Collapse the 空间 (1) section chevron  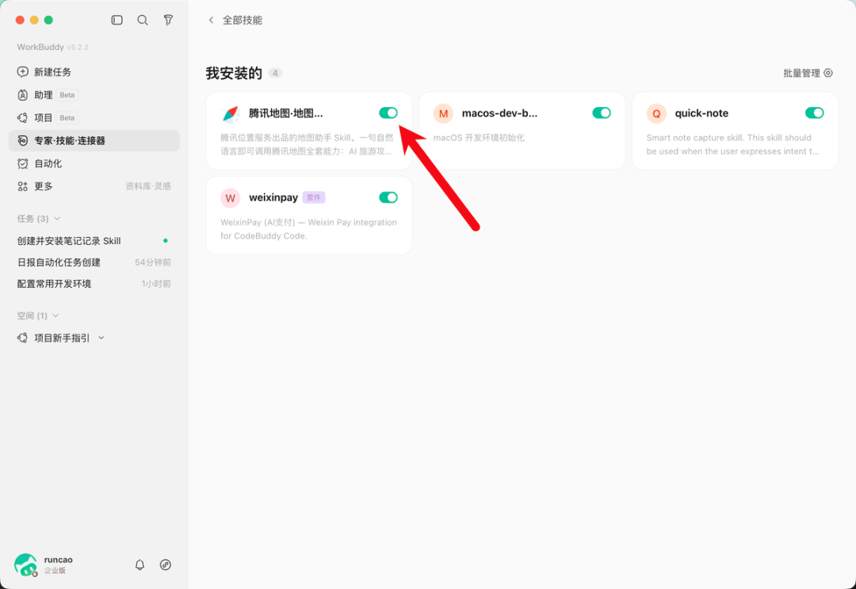55,316
